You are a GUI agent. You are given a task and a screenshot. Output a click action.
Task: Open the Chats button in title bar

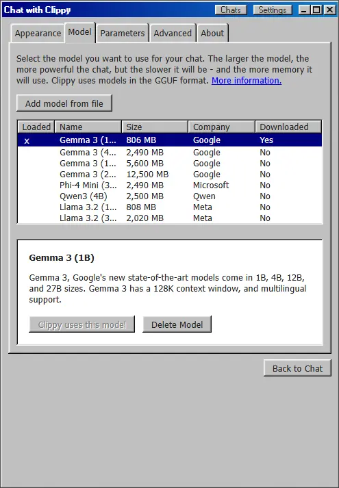[231, 10]
